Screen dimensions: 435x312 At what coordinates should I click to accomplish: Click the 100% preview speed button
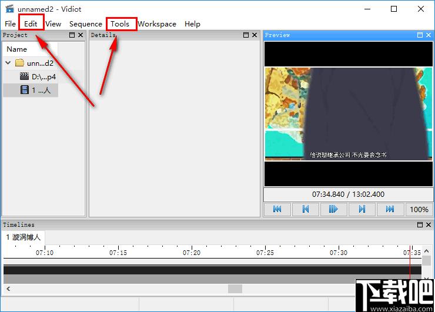419,209
